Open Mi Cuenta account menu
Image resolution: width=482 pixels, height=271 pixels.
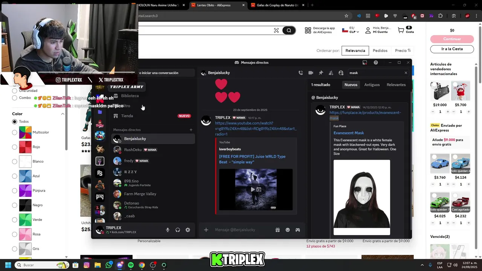[x=378, y=30]
